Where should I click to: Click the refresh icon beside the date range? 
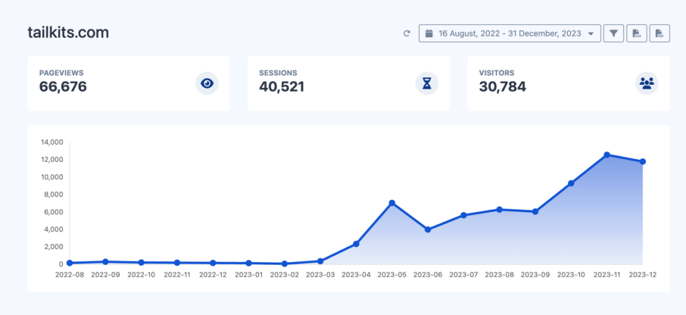(407, 33)
